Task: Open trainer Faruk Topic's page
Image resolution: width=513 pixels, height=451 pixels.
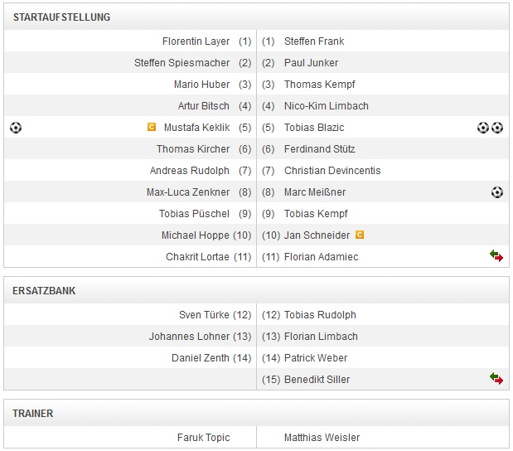Action: point(203,438)
